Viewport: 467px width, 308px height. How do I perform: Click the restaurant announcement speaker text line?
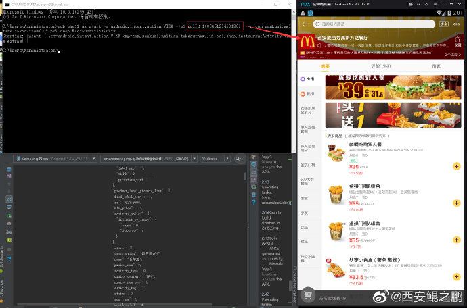pyautogui.click(x=382, y=45)
